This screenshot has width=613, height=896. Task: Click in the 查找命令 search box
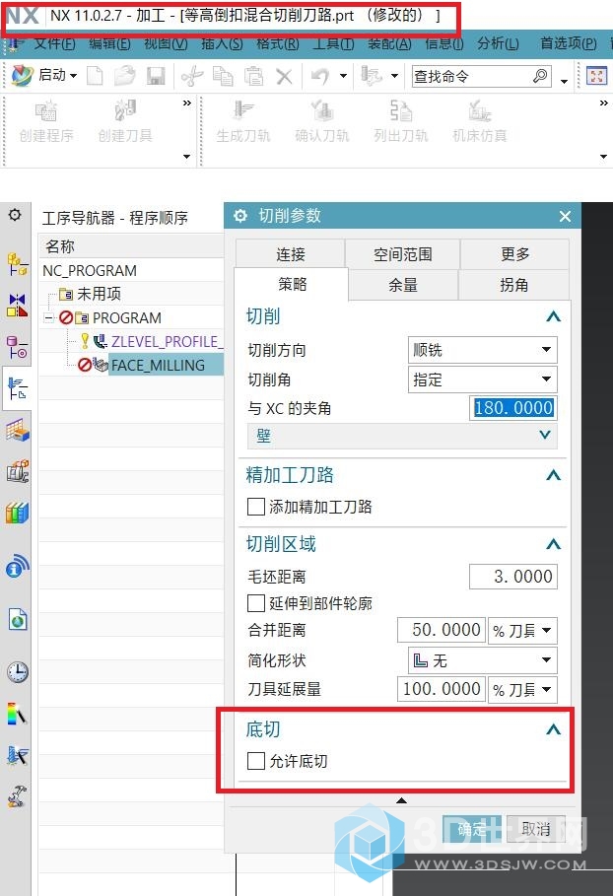tap(471, 76)
